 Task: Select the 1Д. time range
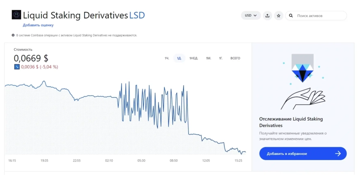(179, 58)
